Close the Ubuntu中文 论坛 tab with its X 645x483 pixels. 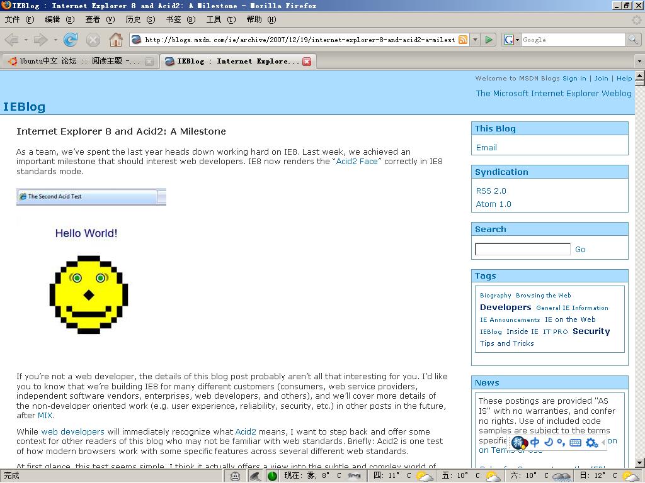click(149, 62)
